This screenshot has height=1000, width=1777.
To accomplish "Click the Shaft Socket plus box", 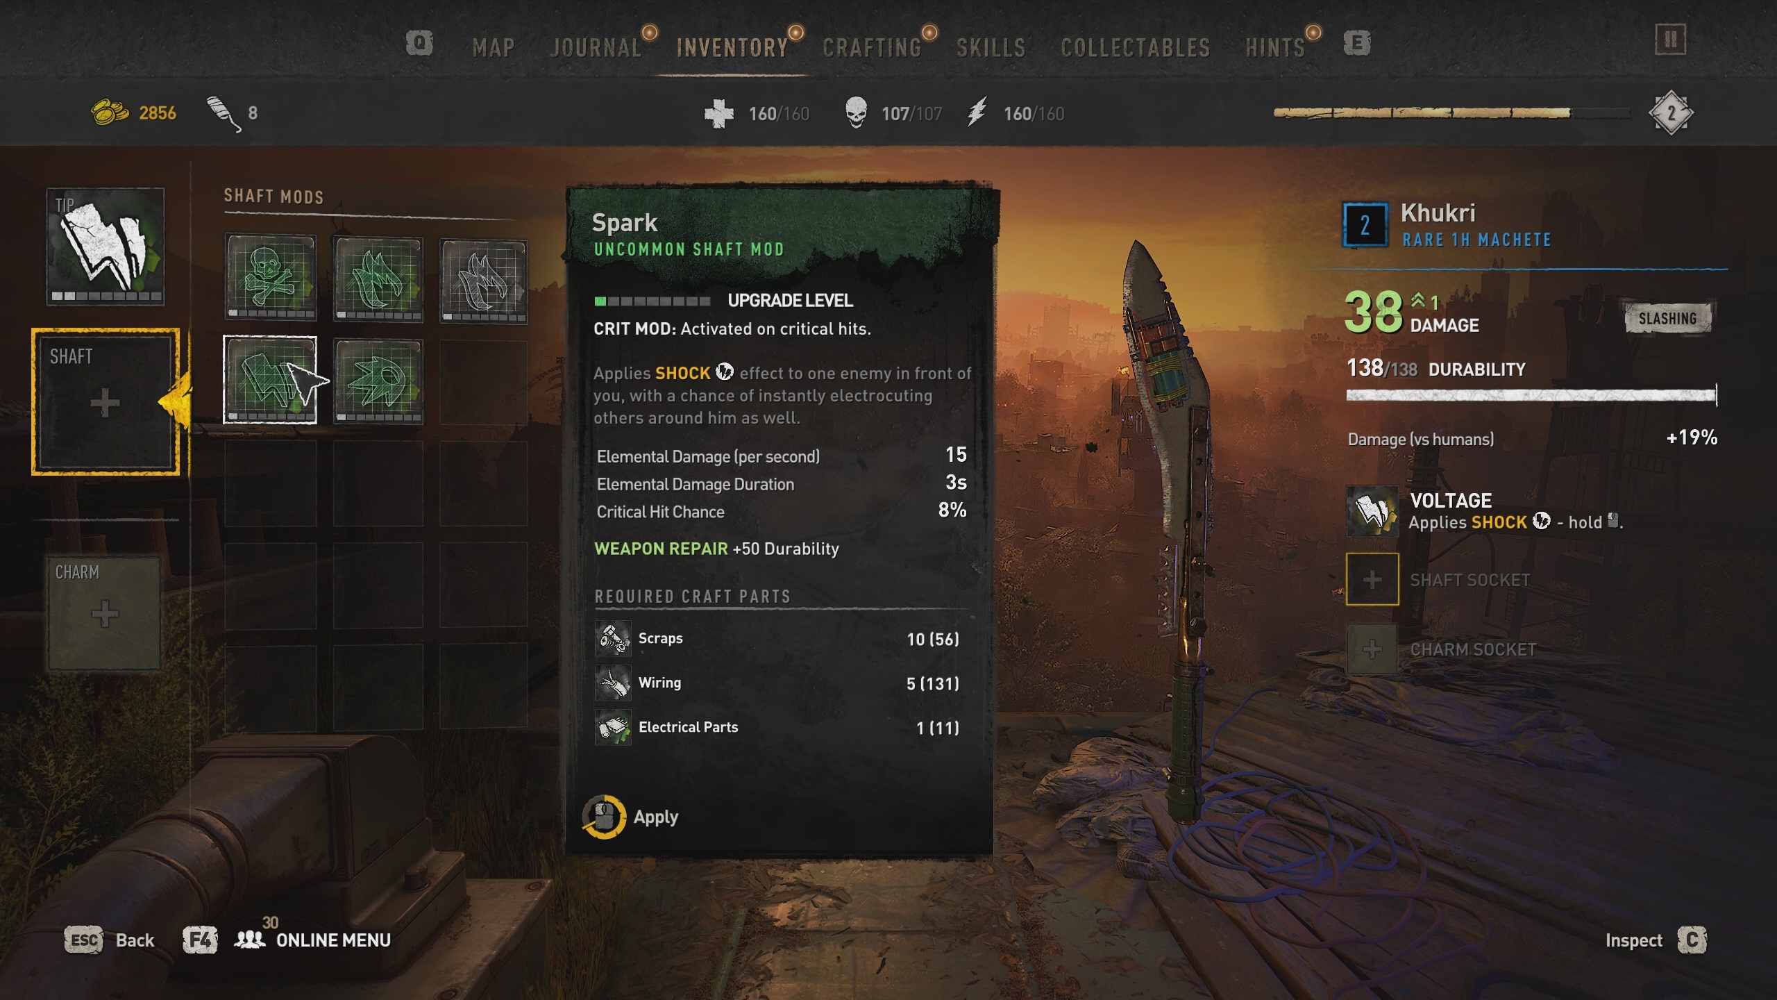I will pos(1372,579).
